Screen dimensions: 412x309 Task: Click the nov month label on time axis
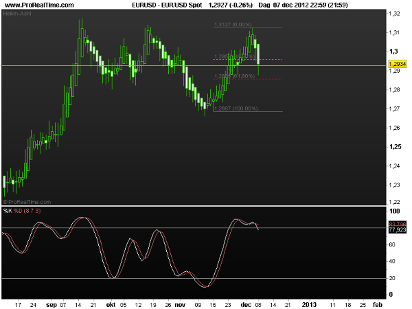180,305
